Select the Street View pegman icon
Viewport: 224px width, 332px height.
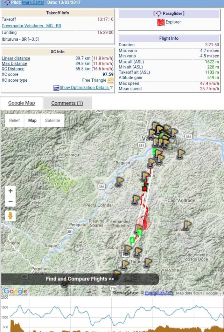(10, 216)
